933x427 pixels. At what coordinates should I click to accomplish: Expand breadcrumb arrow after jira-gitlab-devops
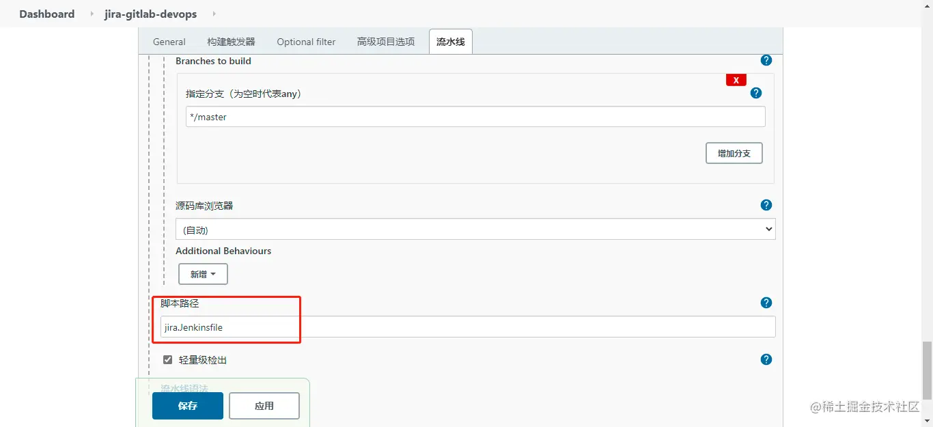point(214,14)
